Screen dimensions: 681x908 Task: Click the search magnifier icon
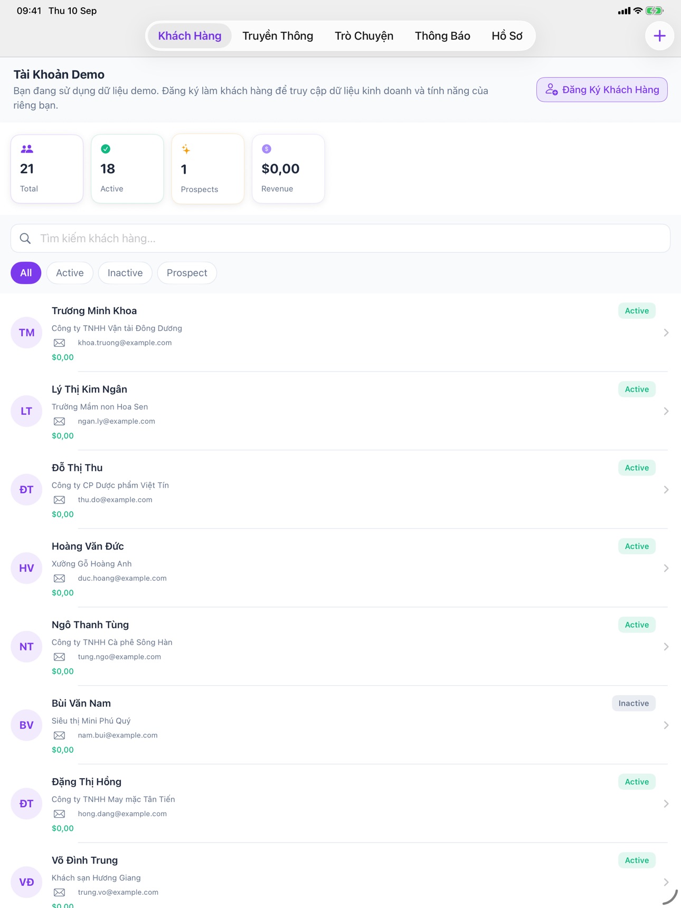[x=25, y=239]
